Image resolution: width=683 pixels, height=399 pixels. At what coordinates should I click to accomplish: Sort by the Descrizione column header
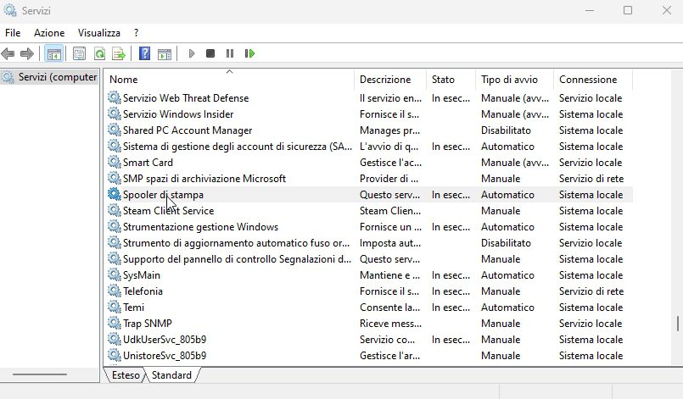point(390,79)
